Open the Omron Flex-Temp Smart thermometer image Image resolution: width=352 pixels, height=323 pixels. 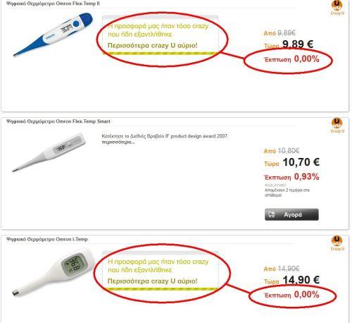click(49, 152)
